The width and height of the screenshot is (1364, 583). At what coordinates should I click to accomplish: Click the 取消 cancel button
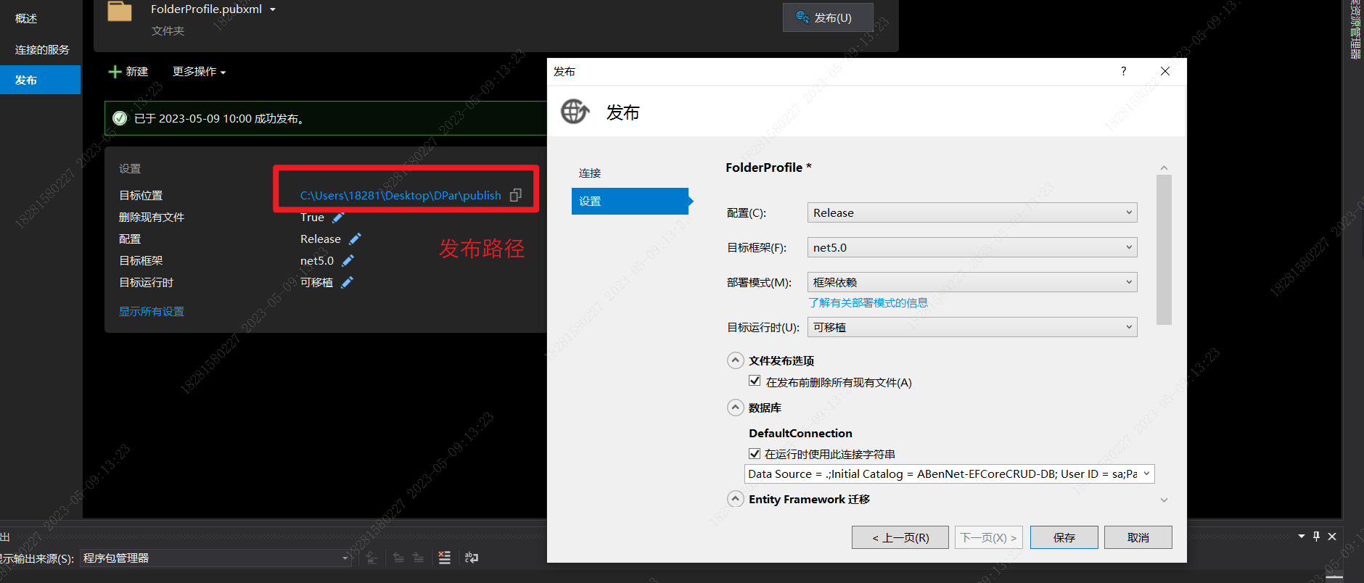click(1138, 537)
